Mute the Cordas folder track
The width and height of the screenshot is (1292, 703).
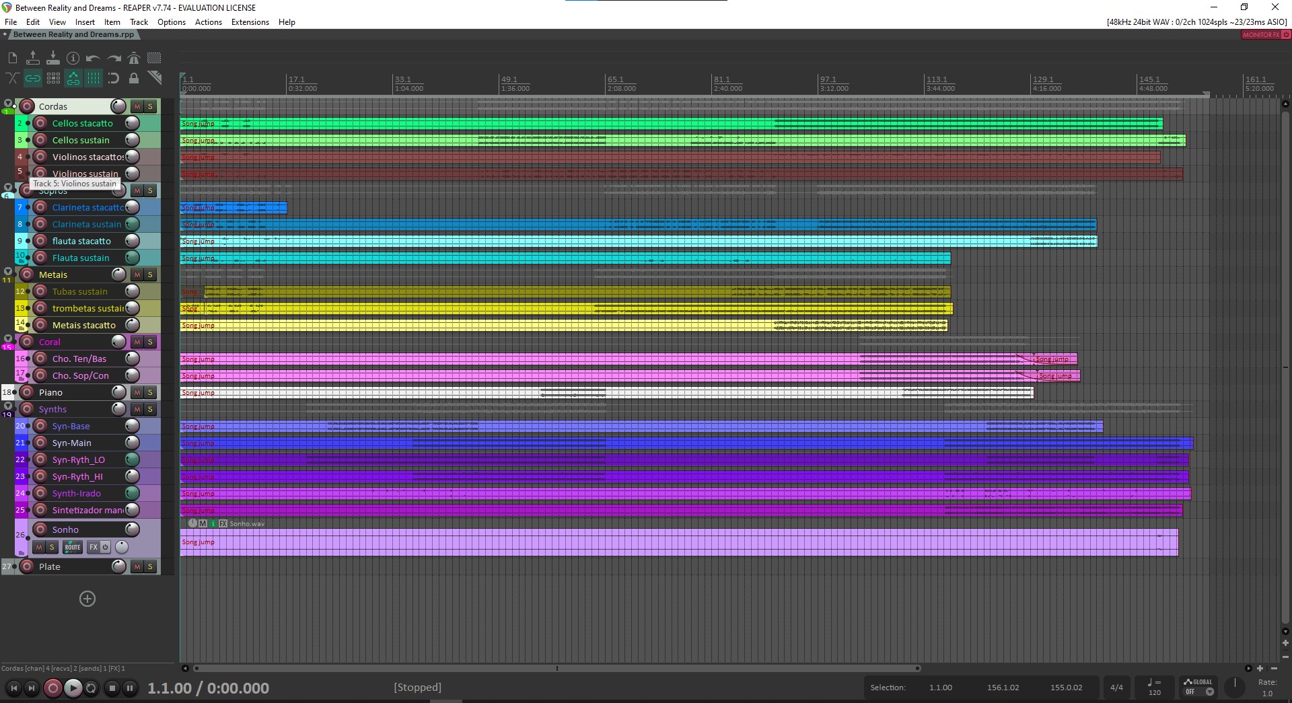coord(137,106)
